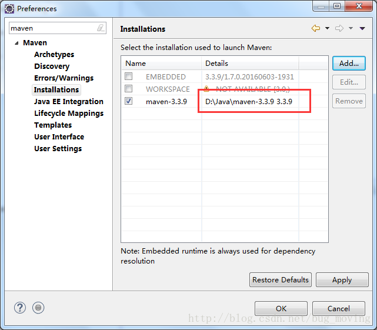377x330 pixels.
Task: Confirm with the OK button
Action: [281, 308]
